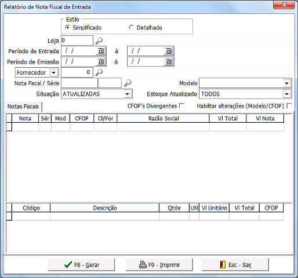Screen dimensions: 298x278
Task: Open the Loja search magnifier
Action: 99,41
